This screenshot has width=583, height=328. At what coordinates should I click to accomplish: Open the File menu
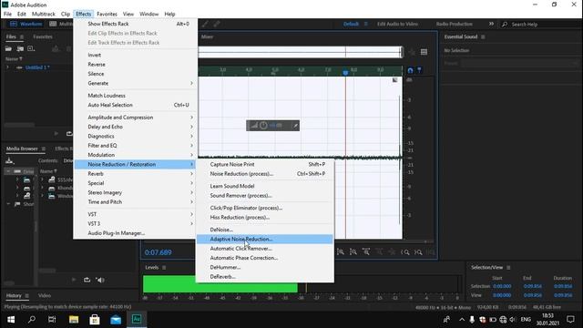tap(7, 14)
